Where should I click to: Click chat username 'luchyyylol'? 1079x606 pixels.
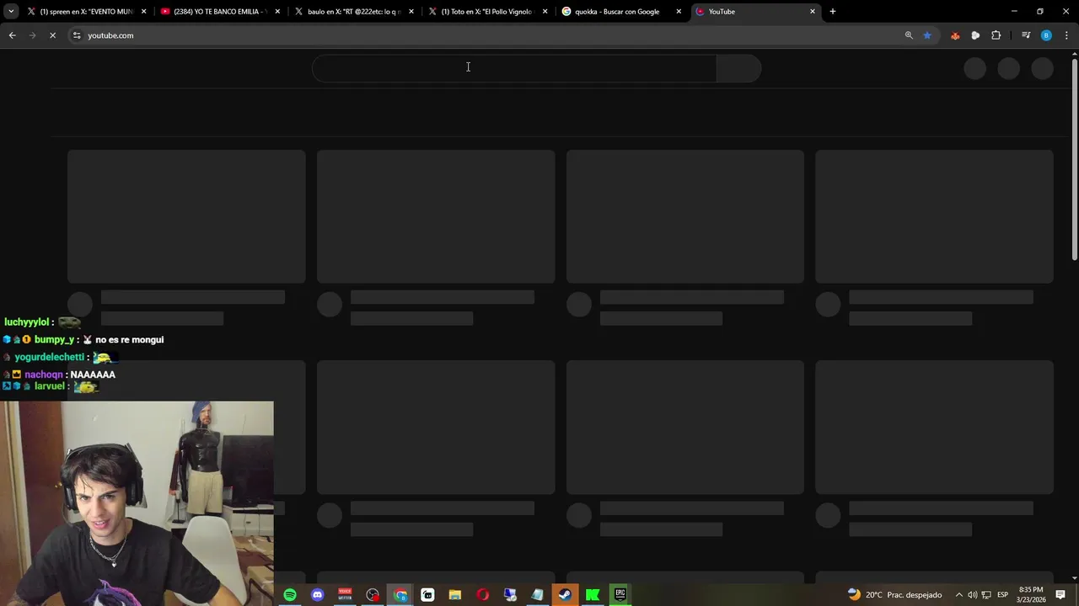(x=27, y=322)
